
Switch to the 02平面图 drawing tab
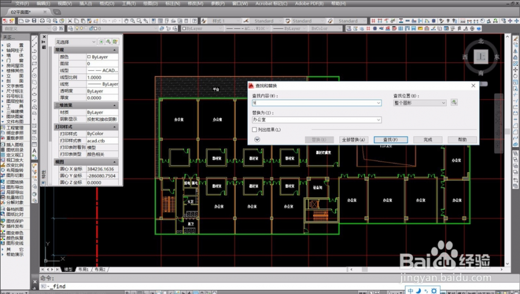coord(21,12)
